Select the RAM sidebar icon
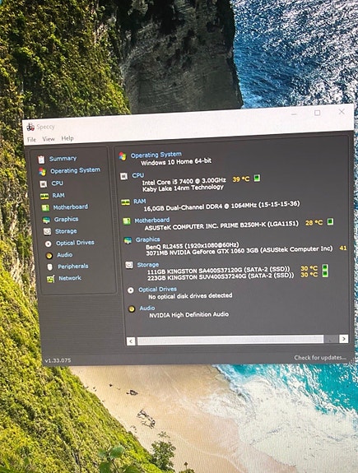The height and width of the screenshot is (473, 358). (x=44, y=197)
